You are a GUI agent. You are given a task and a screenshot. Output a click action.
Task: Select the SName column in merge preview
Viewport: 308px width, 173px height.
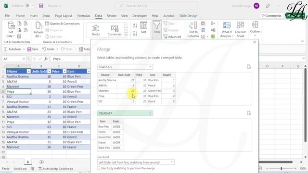[x=107, y=75]
